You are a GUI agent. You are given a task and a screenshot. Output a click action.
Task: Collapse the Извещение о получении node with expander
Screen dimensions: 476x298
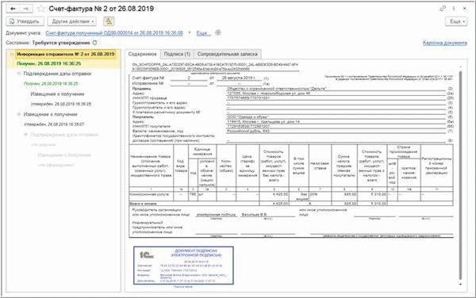[x=19, y=114]
